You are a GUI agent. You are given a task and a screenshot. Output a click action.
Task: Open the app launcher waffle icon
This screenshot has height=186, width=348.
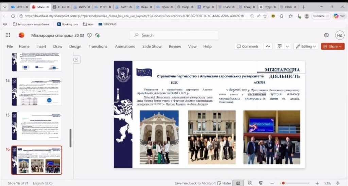pos(8,35)
